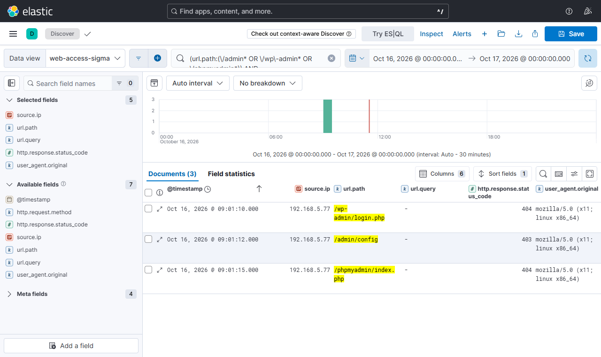This screenshot has height=357, width=601.
Task: Open the Lens visualization edit icon
Action: pos(589,83)
